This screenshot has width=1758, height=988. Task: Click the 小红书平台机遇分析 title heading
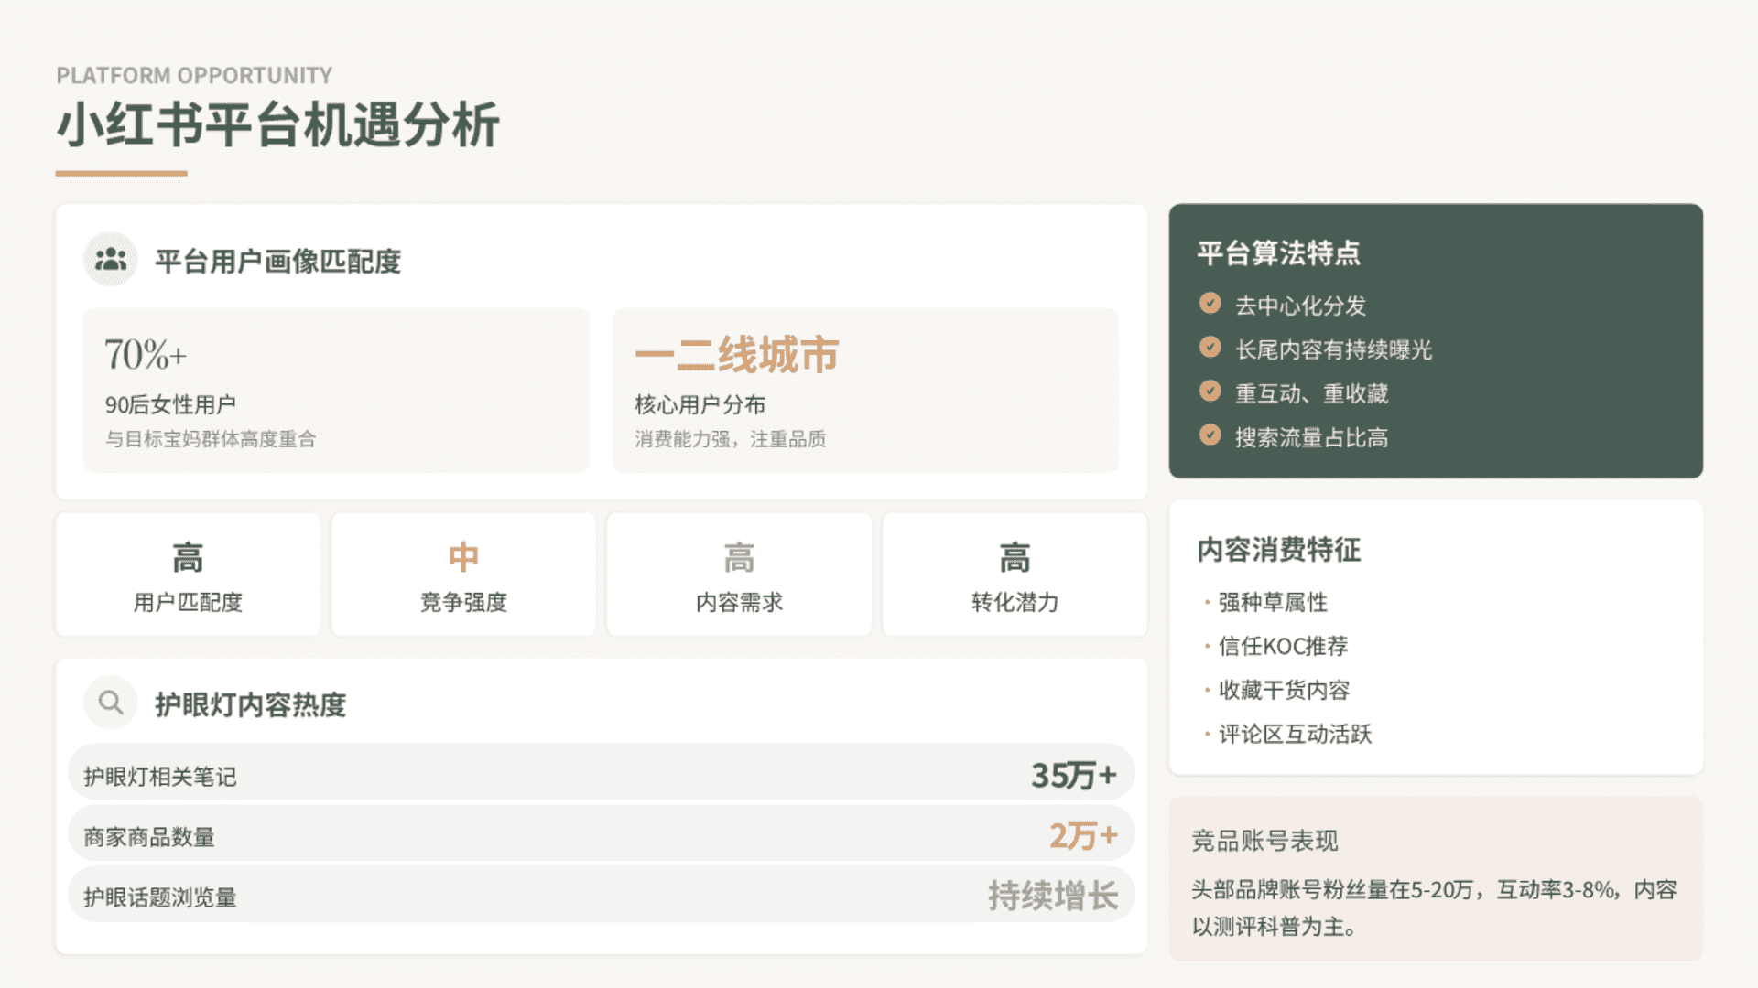pos(277,124)
